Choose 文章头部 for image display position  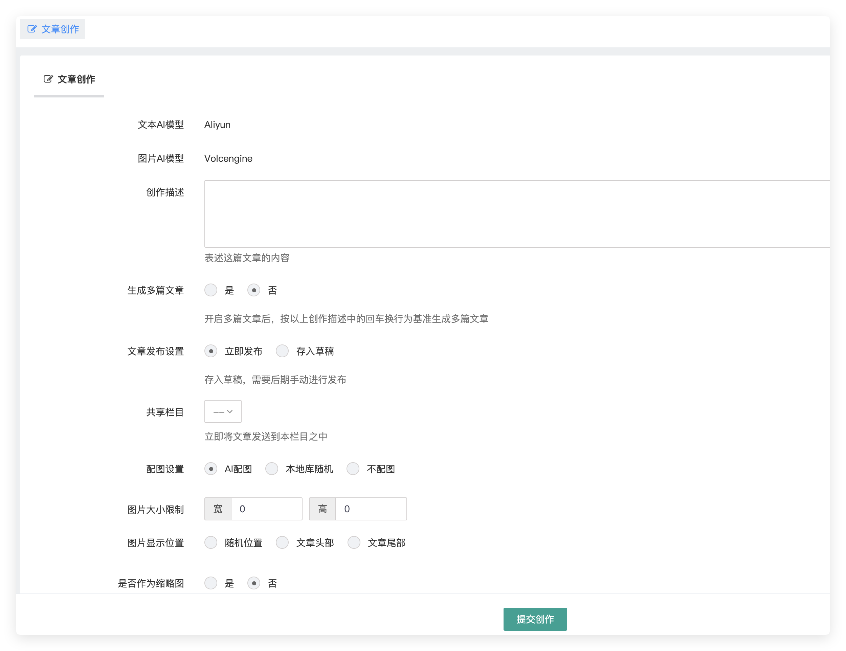[282, 543]
